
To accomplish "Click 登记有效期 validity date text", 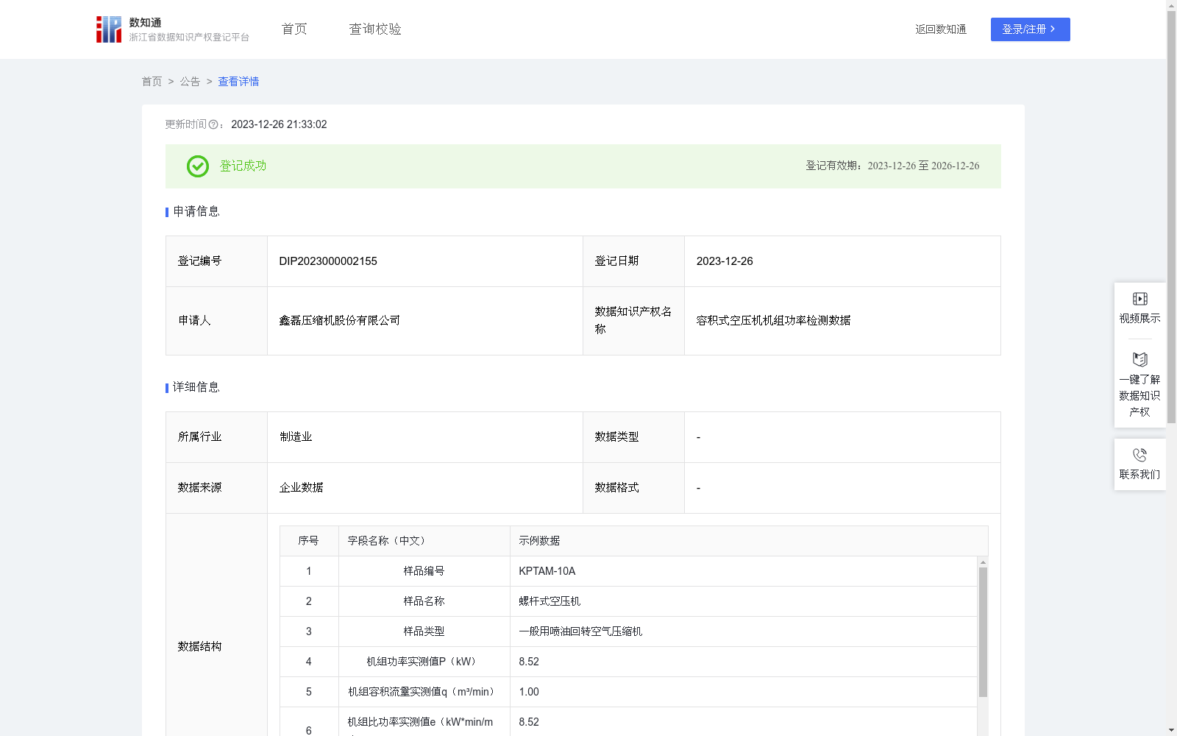I will coord(892,166).
